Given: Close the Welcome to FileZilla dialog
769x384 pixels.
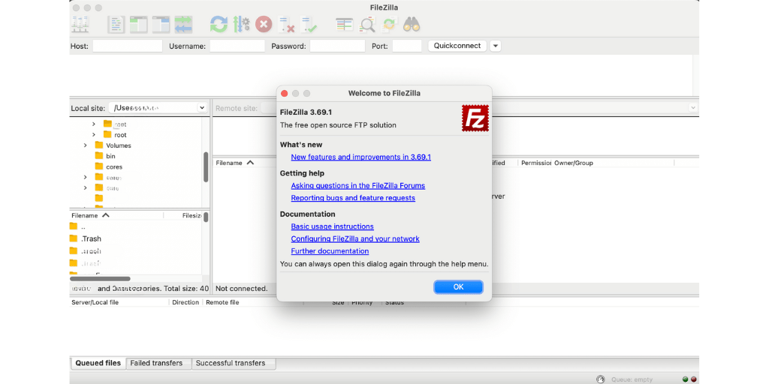Looking at the screenshot, I should coord(284,93).
